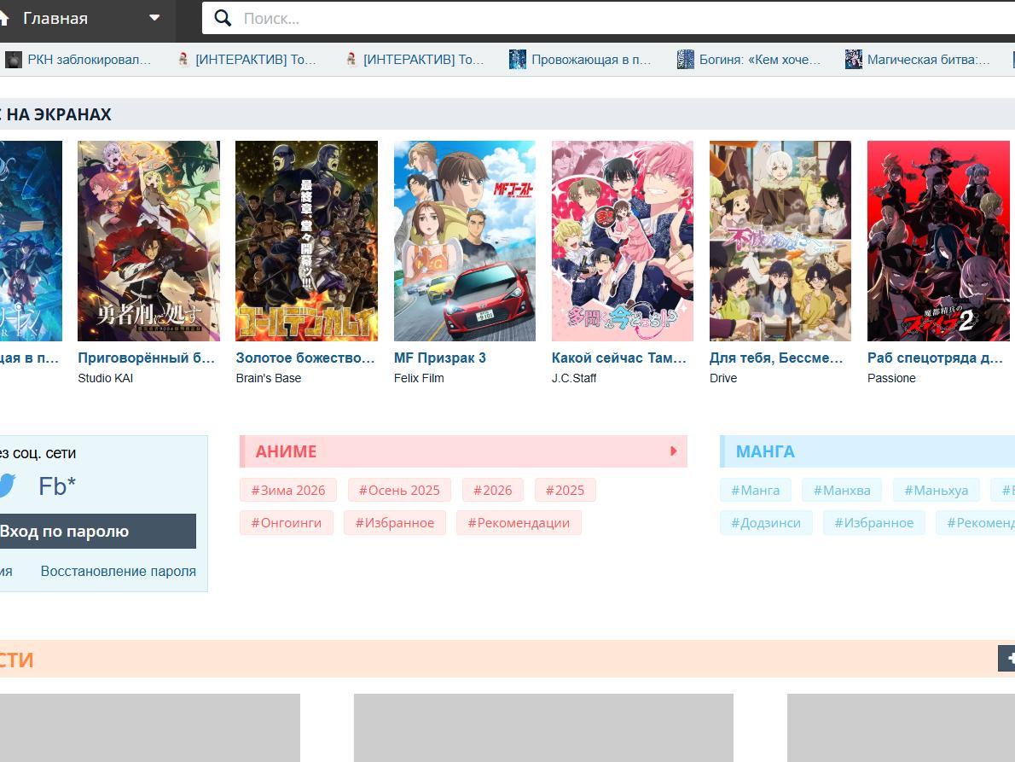This screenshot has width=1015, height=762.
Task: Open the MF Призрак 3 poster
Action: [x=464, y=241]
